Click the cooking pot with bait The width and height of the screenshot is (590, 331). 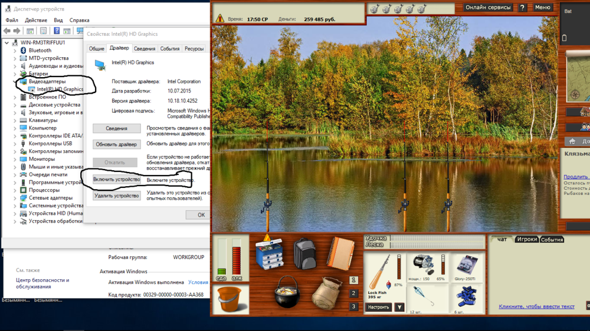(x=287, y=292)
